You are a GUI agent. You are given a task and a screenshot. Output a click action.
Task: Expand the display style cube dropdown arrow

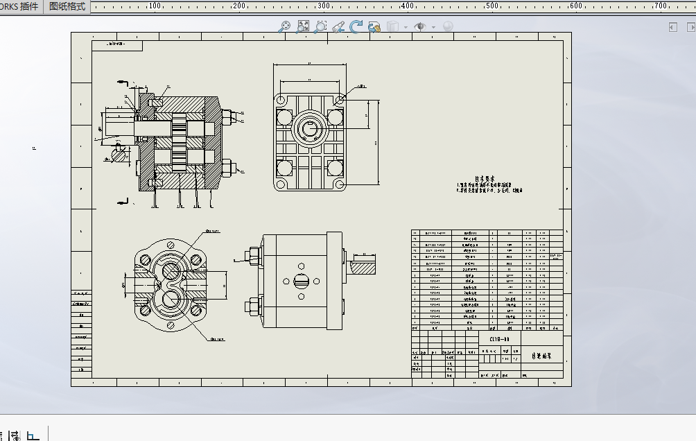(406, 27)
